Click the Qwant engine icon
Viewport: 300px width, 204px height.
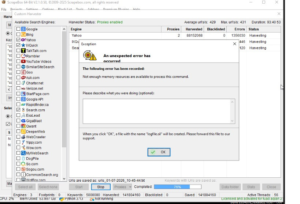click(x=23, y=126)
